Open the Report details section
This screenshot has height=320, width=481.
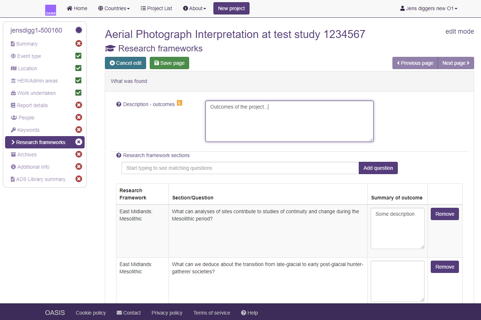pos(29,105)
